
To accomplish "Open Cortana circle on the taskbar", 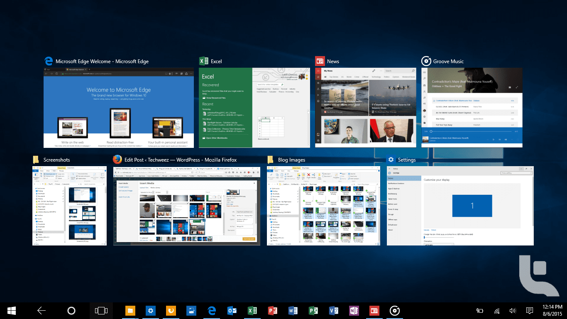I will click(x=71, y=310).
